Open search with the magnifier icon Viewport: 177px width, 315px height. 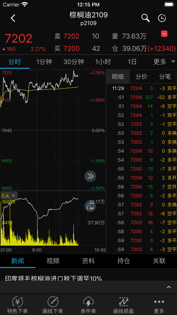click(146, 18)
